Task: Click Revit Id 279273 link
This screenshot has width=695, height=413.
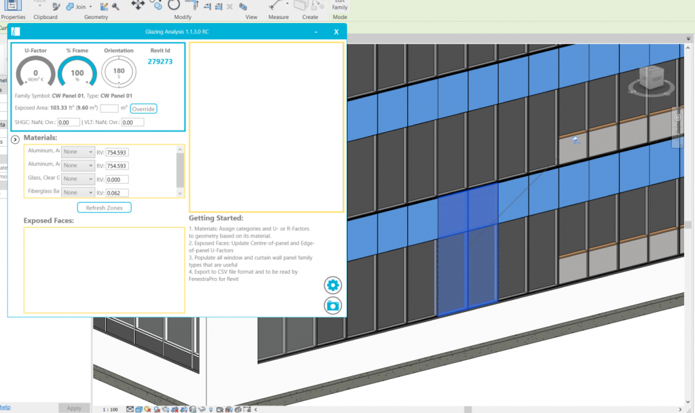Action: [x=160, y=62]
